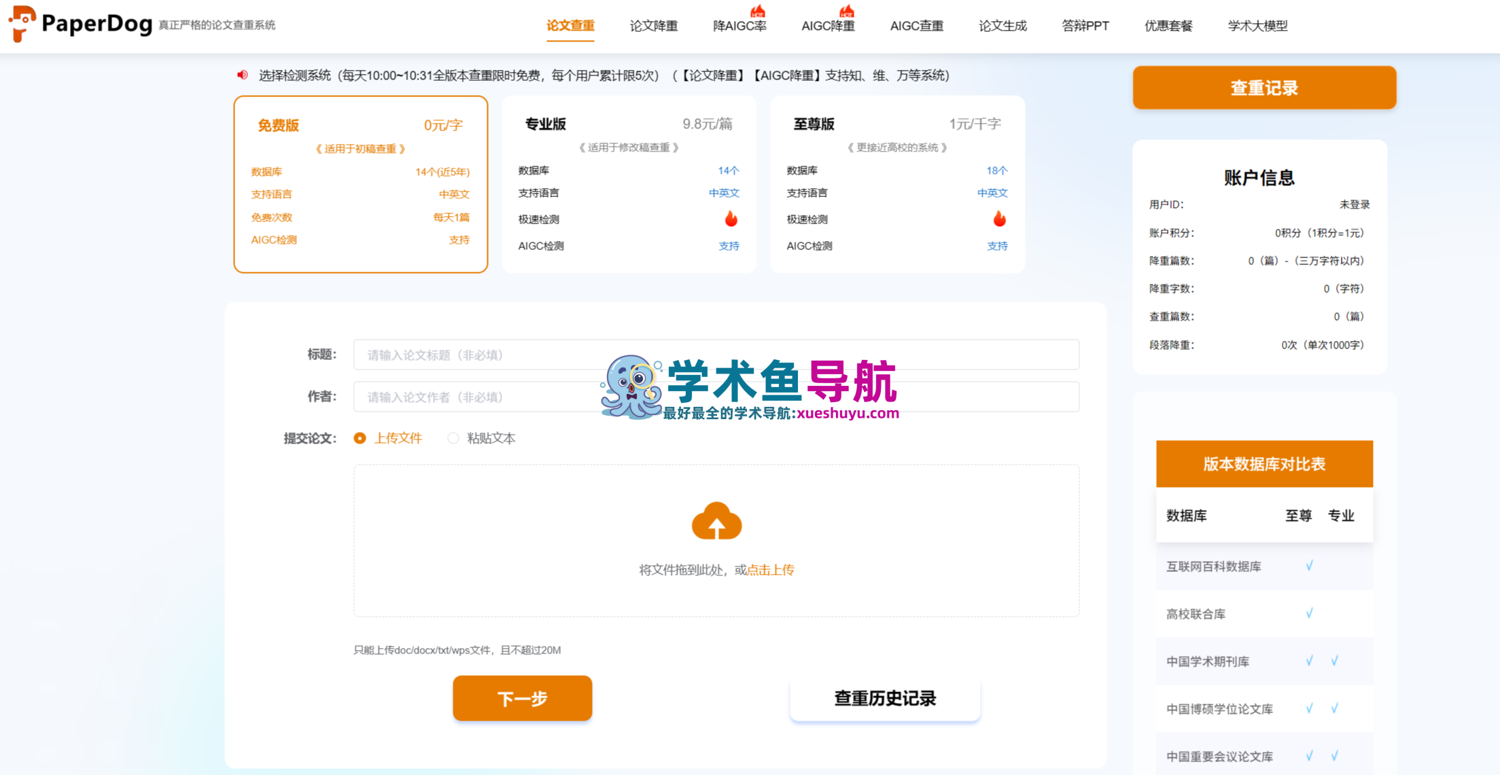Click the 账户信息 heading
Viewport: 1500px width, 775px height.
(x=1259, y=178)
